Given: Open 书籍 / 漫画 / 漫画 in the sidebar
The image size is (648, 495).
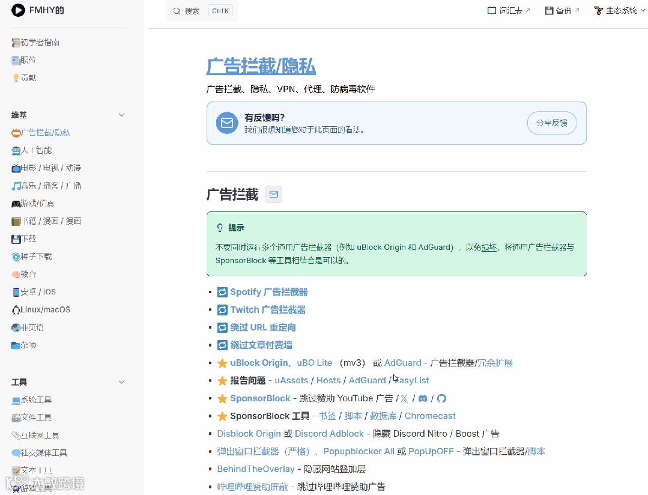Looking at the screenshot, I should pos(46,221).
